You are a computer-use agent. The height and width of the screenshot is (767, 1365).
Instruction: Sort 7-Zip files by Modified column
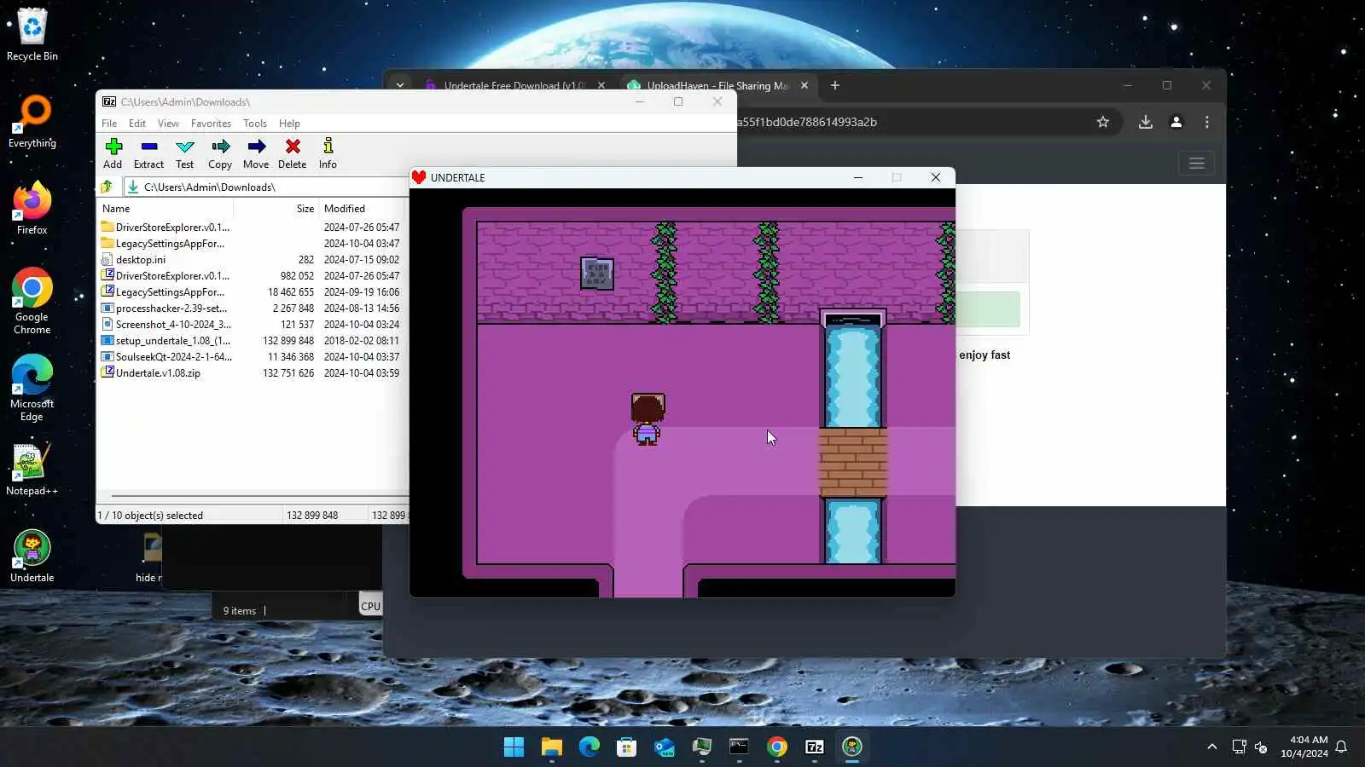[362, 209]
